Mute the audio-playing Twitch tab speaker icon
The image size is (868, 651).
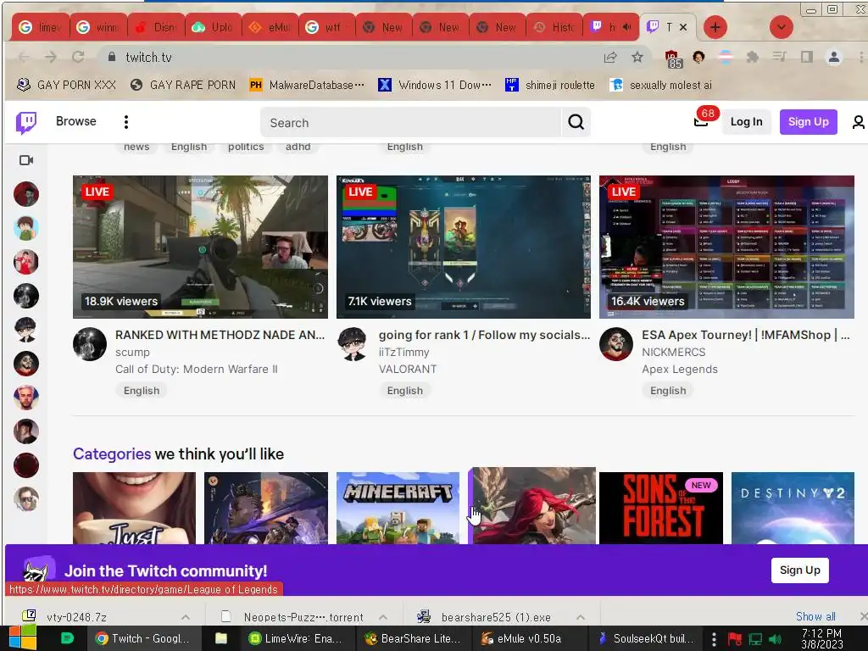(x=626, y=26)
